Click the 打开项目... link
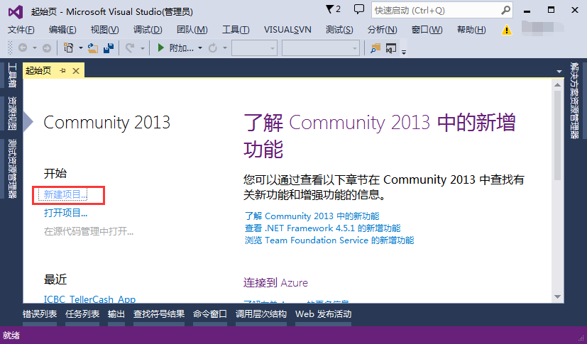587x344 pixels. (x=65, y=213)
